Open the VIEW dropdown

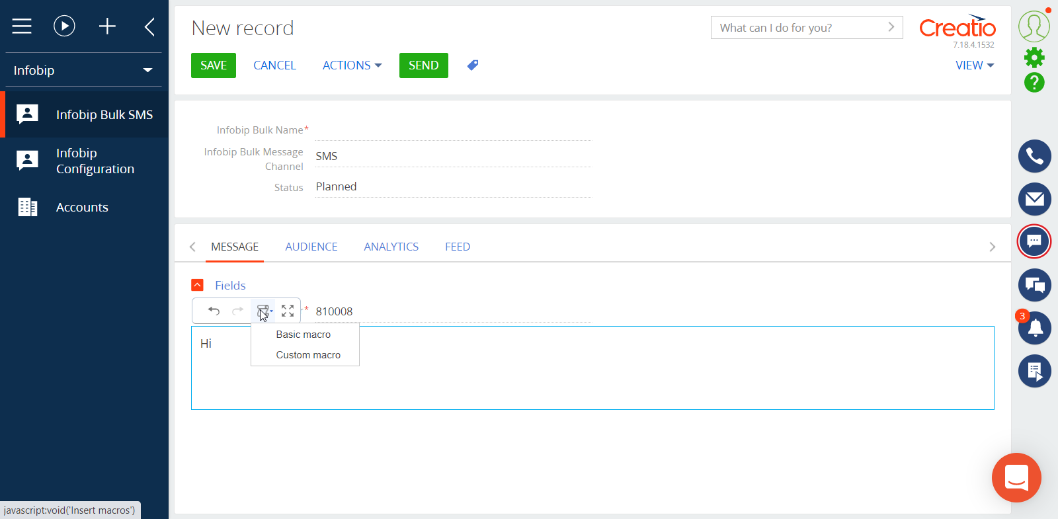point(974,65)
